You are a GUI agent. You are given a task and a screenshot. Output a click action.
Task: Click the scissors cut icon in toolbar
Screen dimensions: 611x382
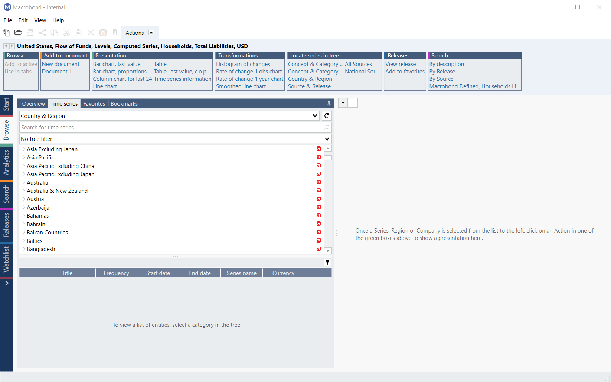tap(66, 33)
